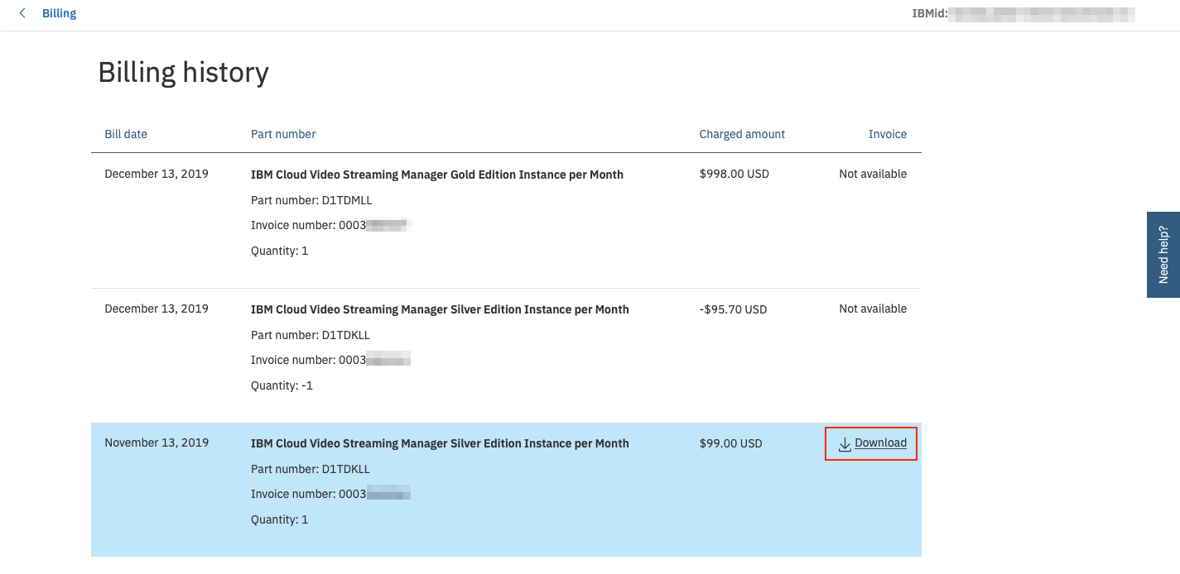
Task: Click the Charged amount column header
Action: (x=742, y=134)
